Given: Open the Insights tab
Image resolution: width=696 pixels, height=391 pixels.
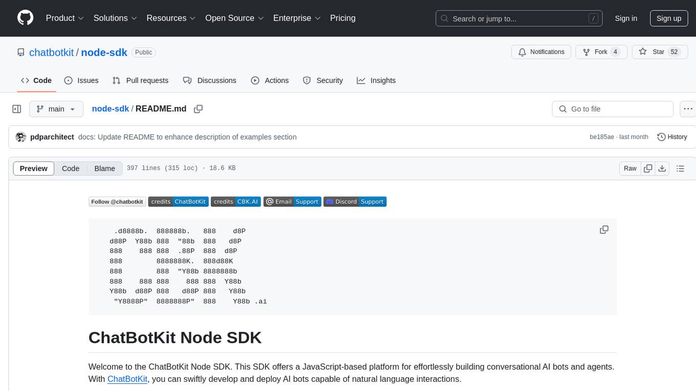Looking at the screenshot, I should [376, 80].
